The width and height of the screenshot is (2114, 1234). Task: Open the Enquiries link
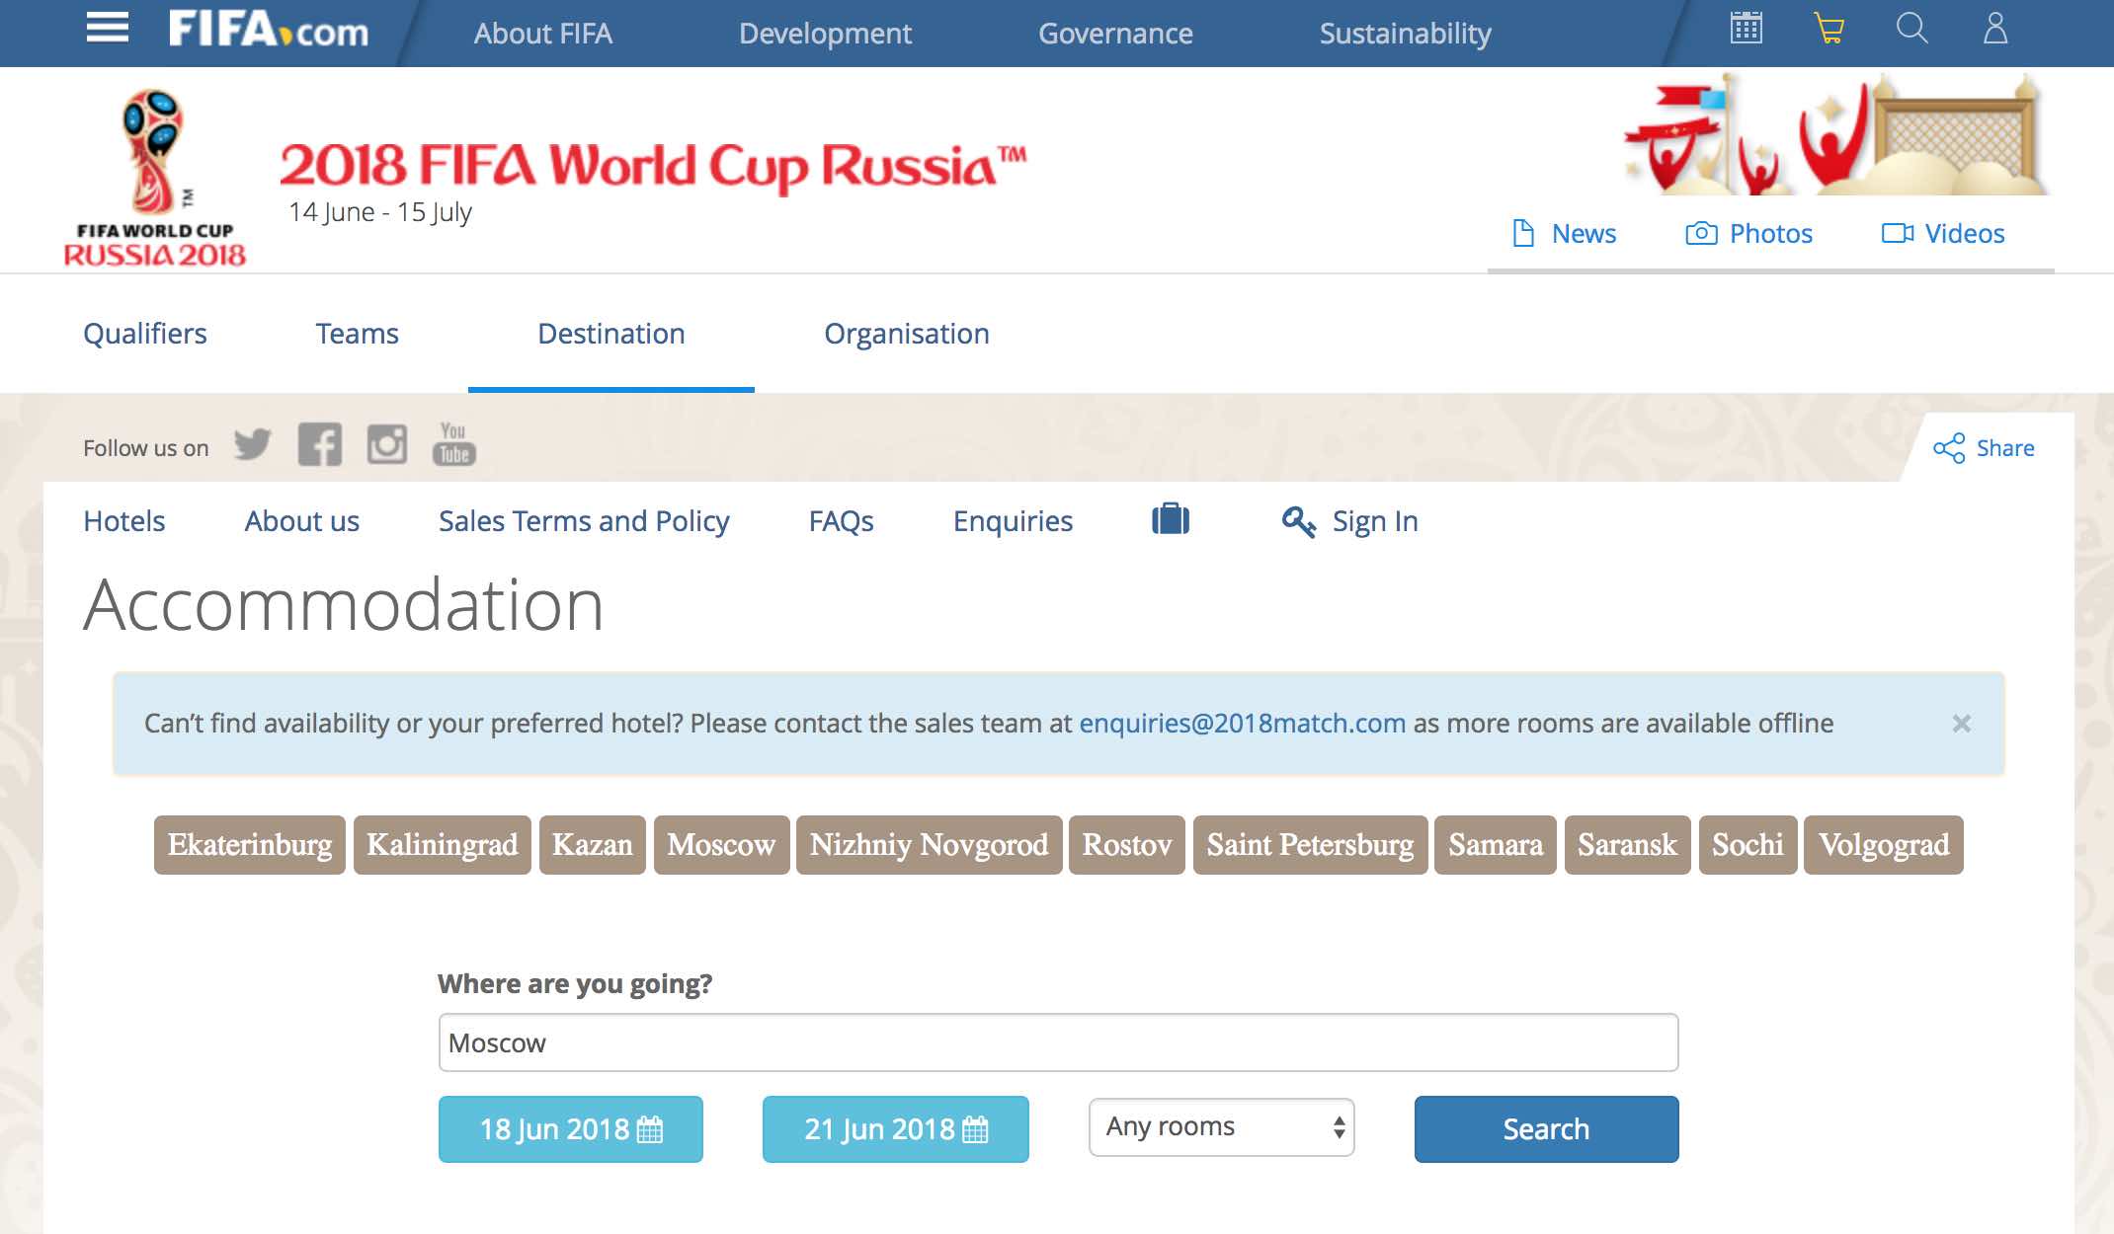(1013, 521)
